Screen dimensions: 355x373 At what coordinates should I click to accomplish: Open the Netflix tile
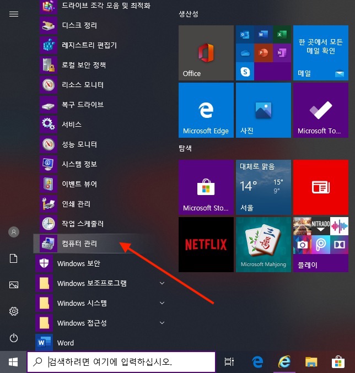pyautogui.click(x=206, y=245)
